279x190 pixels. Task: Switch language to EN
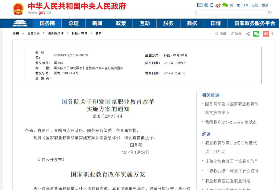pyautogui.click(x=246, y=5)
